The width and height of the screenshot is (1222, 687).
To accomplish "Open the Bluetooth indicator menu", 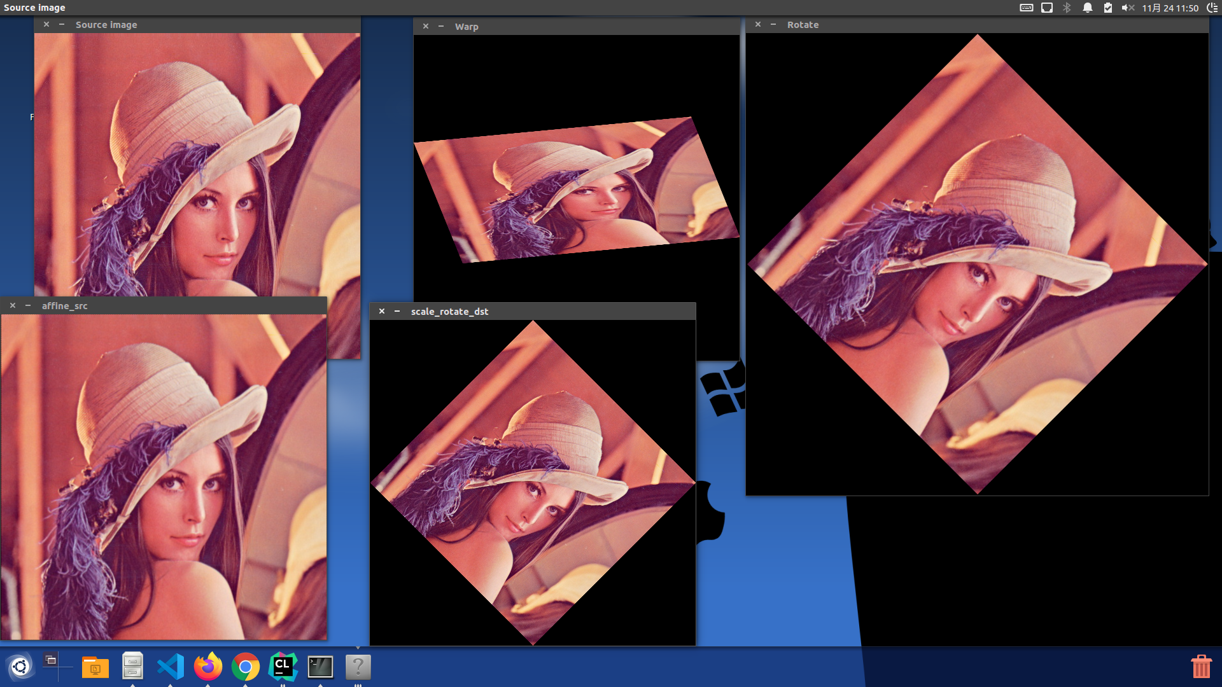I will [x=1067, y=8].
